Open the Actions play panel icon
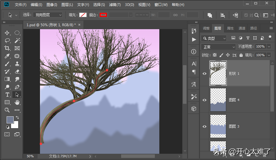 click(194, 40)
